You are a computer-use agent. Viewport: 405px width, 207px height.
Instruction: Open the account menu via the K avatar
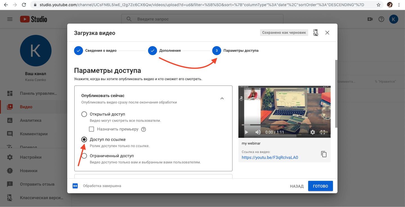[393, 19]
